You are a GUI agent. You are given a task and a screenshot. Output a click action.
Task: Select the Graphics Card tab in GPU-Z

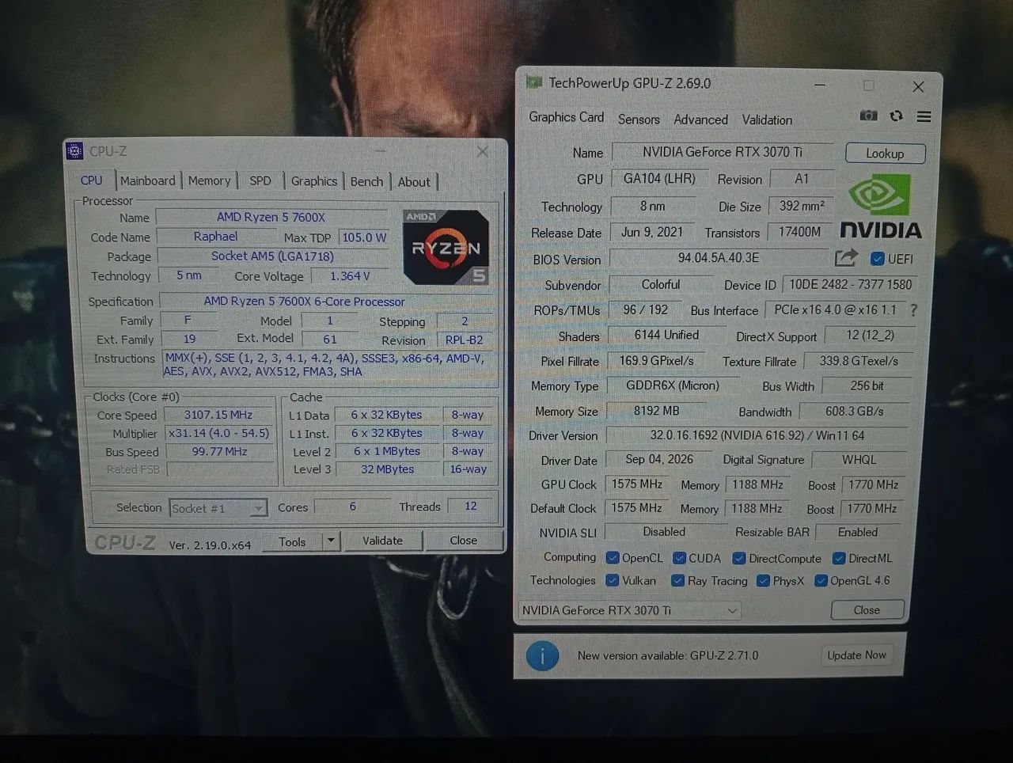[567, 117]
